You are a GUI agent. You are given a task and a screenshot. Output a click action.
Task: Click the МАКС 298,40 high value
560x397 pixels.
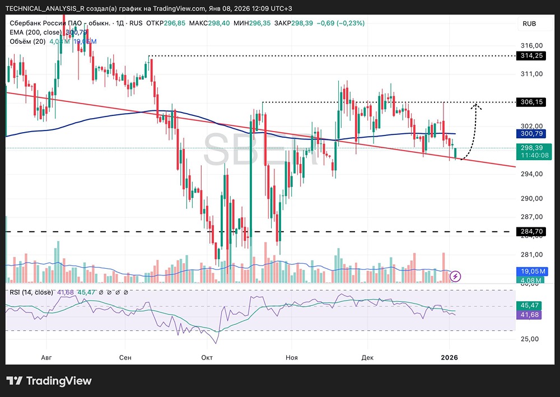pyautogui.click(x=209, y=23)
